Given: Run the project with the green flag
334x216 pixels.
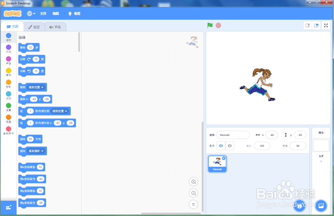Looking at the screenshot, I should pos(210,25).
